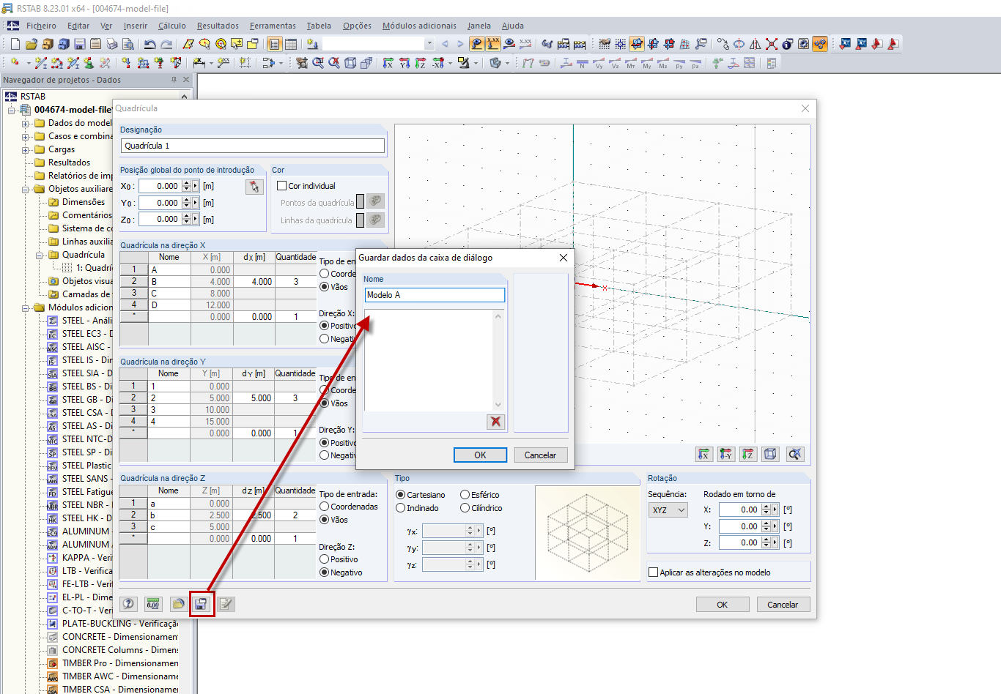Set Direção Z to Positivo

click(325, 559)
